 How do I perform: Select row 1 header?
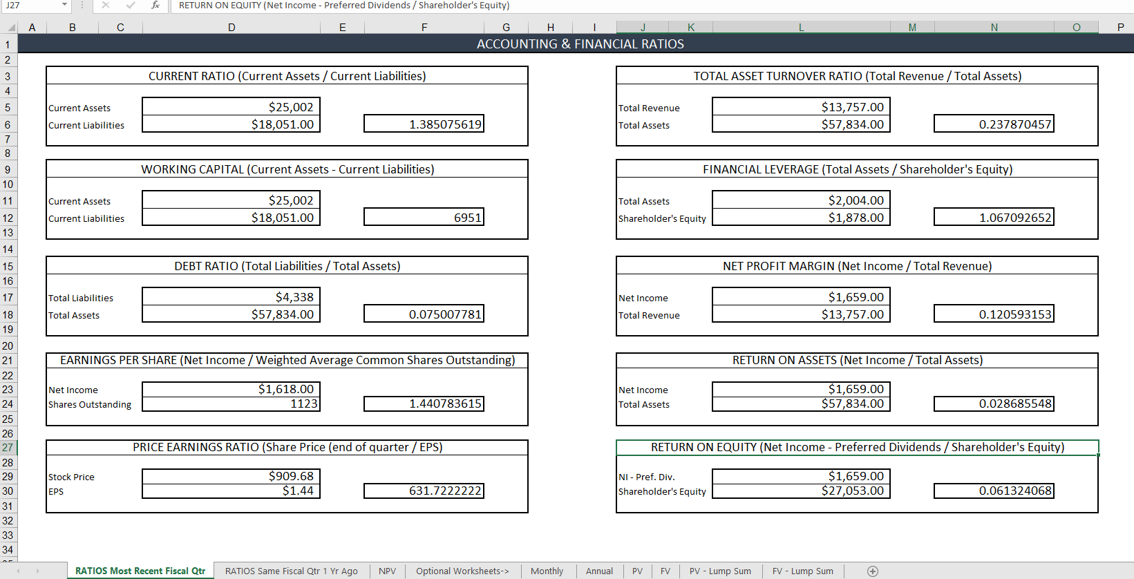click(8, 44)
